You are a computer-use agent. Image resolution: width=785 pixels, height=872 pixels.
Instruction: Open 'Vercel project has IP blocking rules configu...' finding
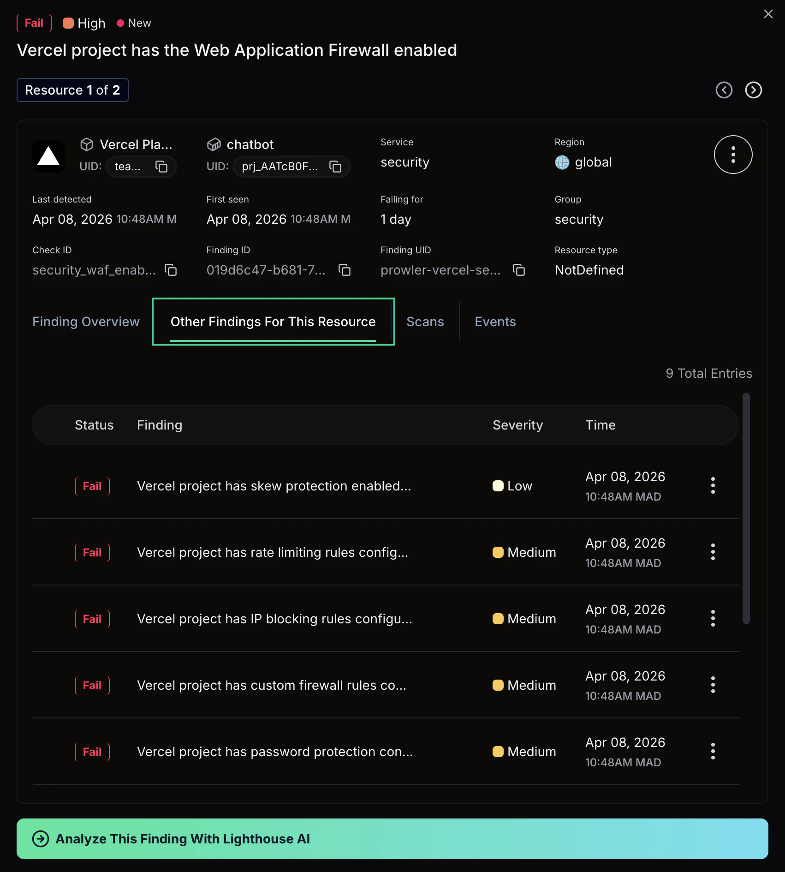point(274,619)
